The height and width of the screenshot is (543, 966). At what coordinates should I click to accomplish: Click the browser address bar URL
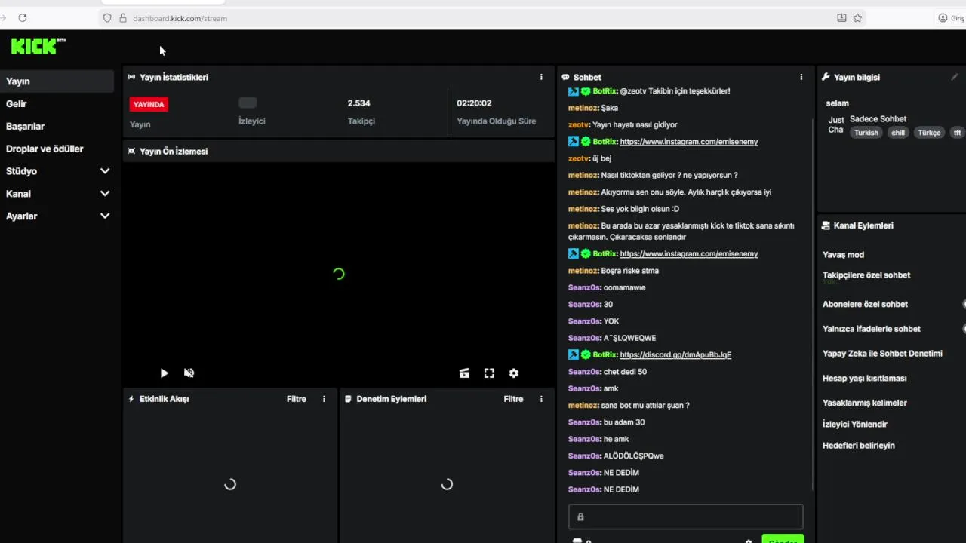coord(180,18)
